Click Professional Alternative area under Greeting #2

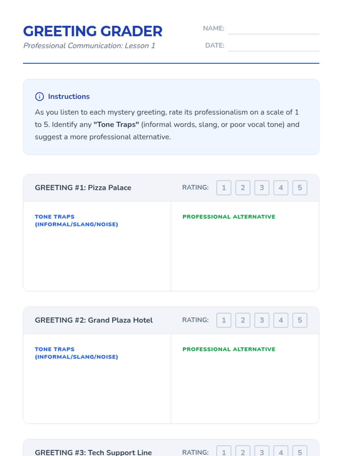[245, 379]
